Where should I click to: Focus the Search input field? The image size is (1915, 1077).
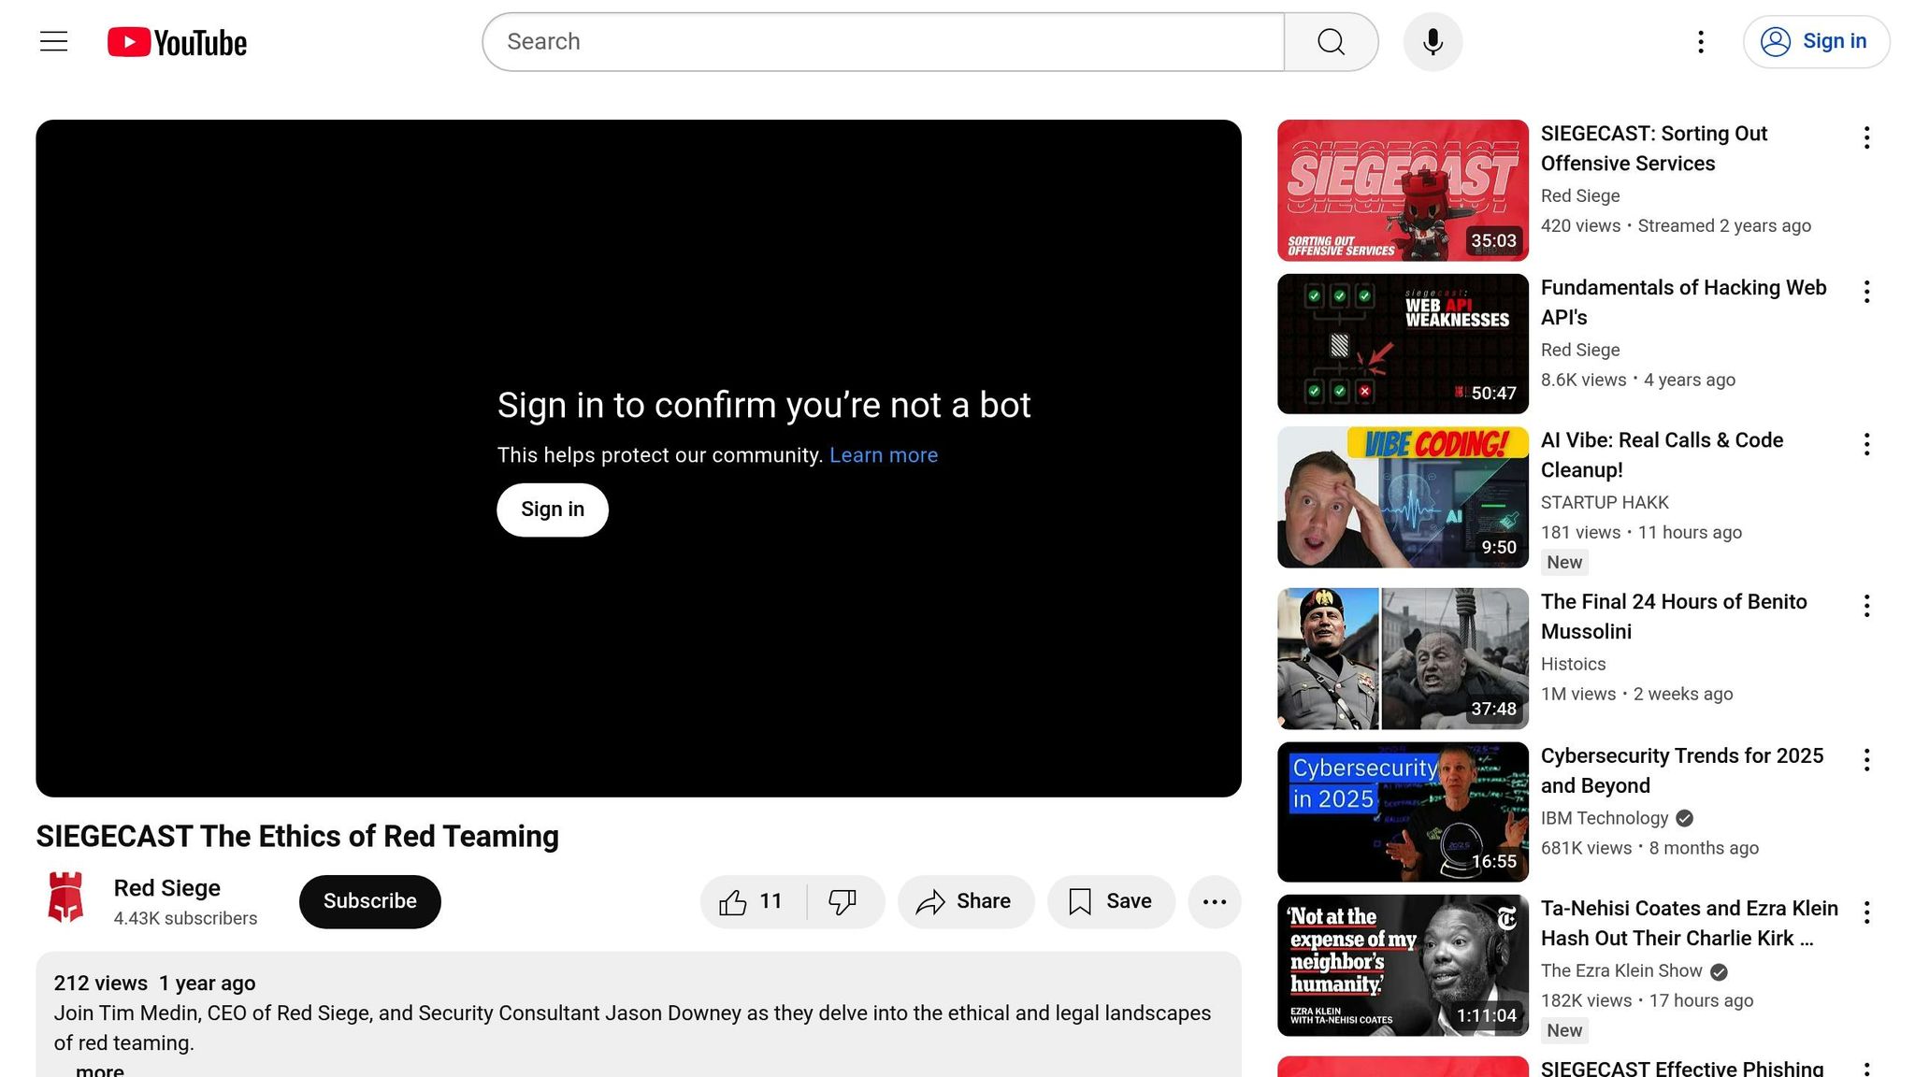click(x=883, y=42)
